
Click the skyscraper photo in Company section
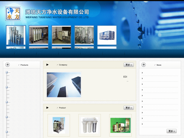[x=64, y=85]
